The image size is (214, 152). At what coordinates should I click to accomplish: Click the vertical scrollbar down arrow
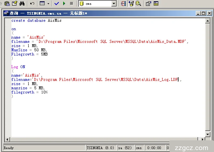click(x=207, y=134)
